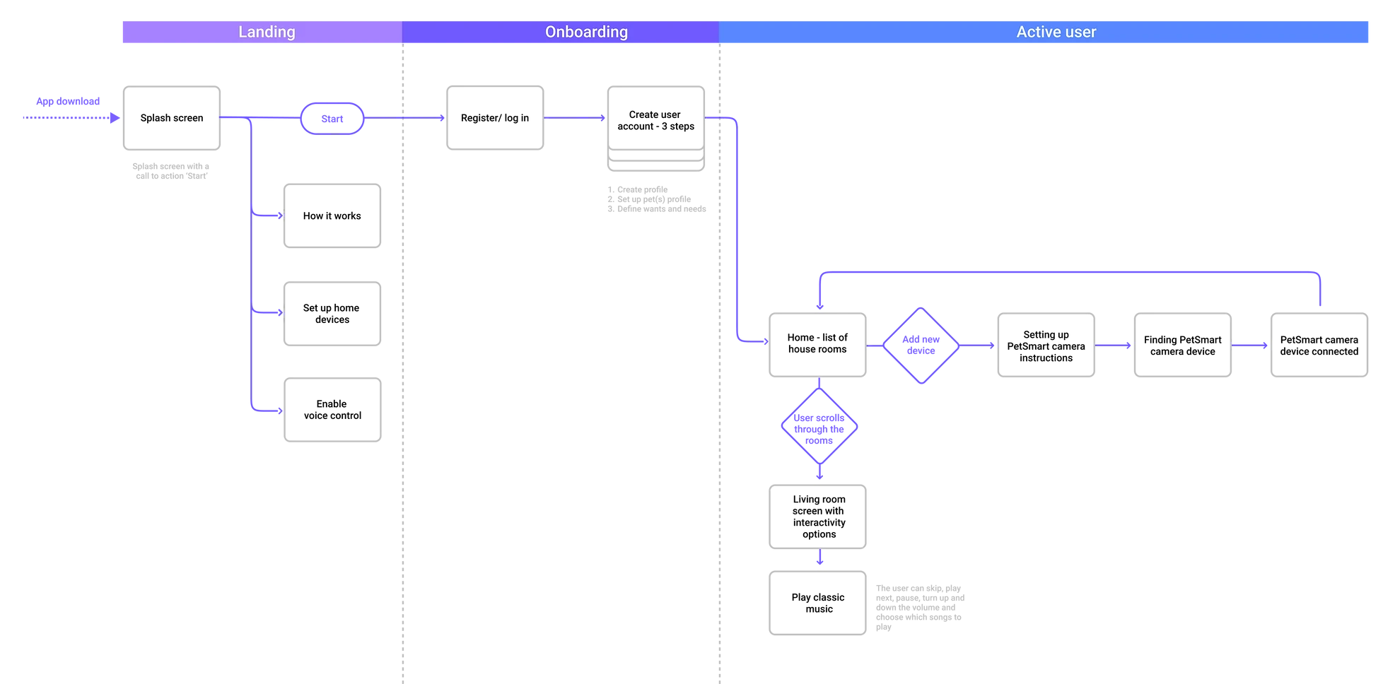1383x684 pixels.
Task: Select the Set up home devices box
Action: 332,314
